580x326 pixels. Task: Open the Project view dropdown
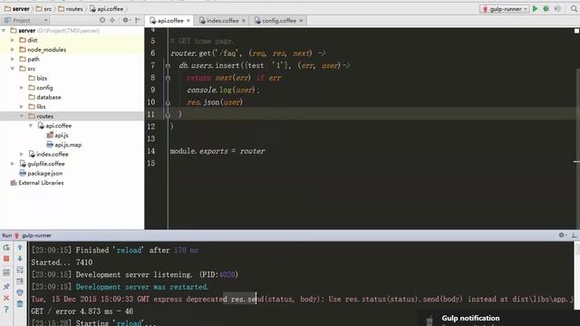[26, 20]
